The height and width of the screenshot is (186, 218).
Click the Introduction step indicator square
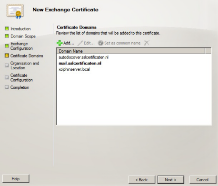coord(7,28)
